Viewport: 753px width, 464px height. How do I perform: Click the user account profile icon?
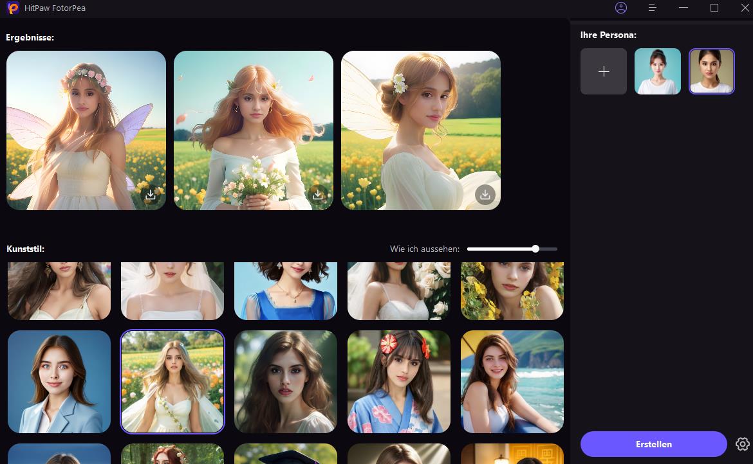pos(620,8)
